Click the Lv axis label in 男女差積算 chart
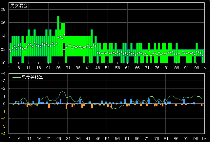 tap(204, 139)
